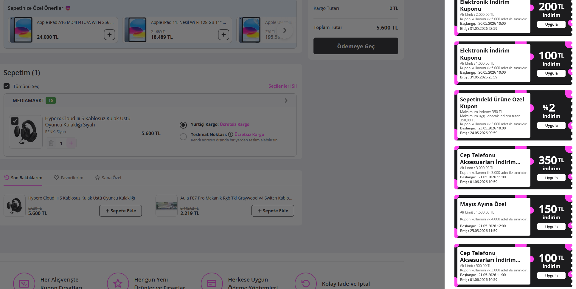Click MEDIAMARKT seller name
The width and height of the screenshot is (576, 289).
[x=28, y=101]
